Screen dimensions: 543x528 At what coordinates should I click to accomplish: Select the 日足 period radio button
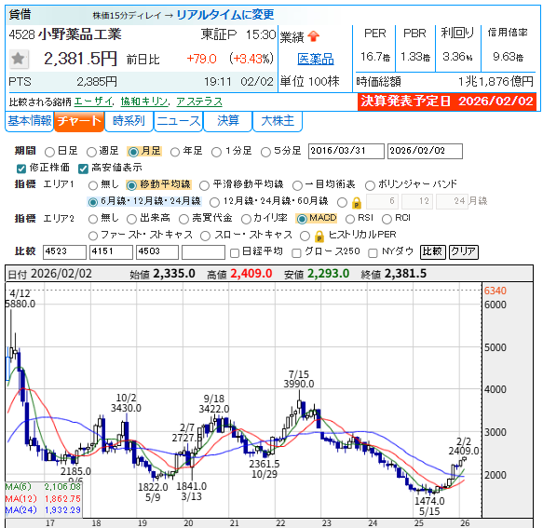click(49, 152)
